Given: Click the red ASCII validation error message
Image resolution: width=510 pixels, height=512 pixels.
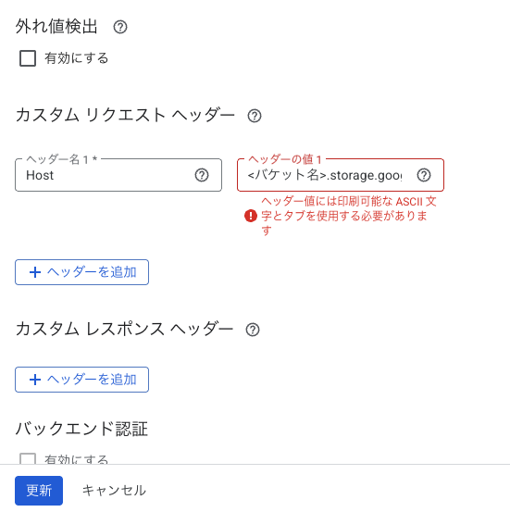Looking at the screenshot, I should point(349,216).
